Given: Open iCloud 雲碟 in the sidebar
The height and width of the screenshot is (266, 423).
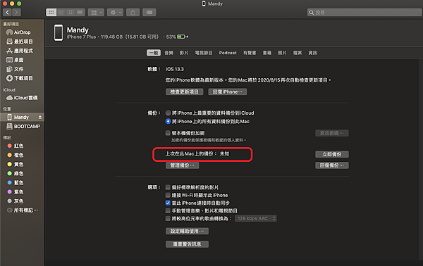Looking at the screenshot, I should click(22, 98).
